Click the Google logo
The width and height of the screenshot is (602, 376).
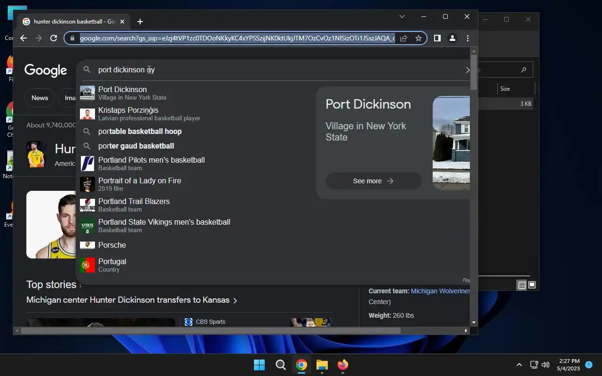[x=46, y=70]
